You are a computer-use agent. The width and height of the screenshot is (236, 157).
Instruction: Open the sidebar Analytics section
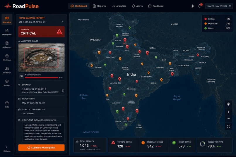[x=7, y=70]
